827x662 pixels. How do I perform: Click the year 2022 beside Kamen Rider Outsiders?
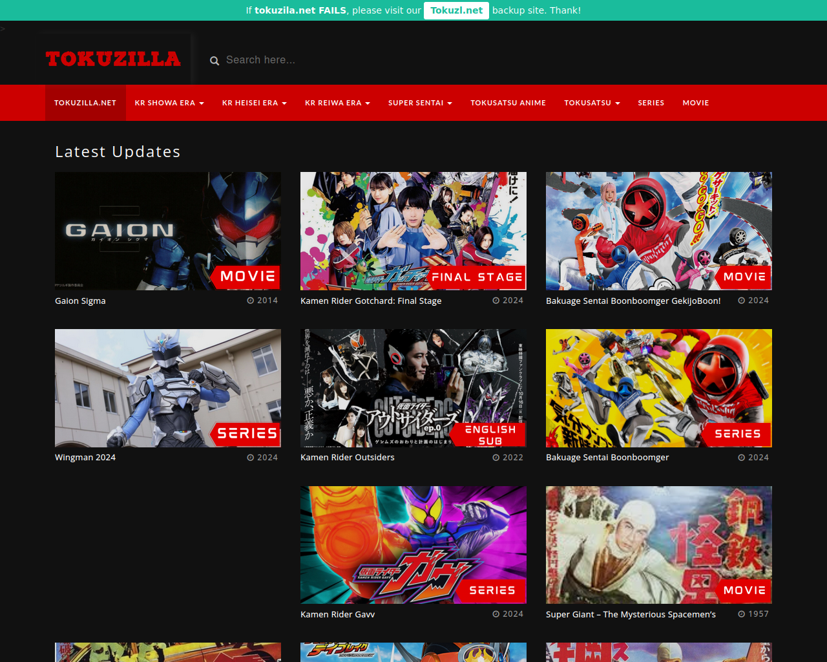(x=513, y=458)
